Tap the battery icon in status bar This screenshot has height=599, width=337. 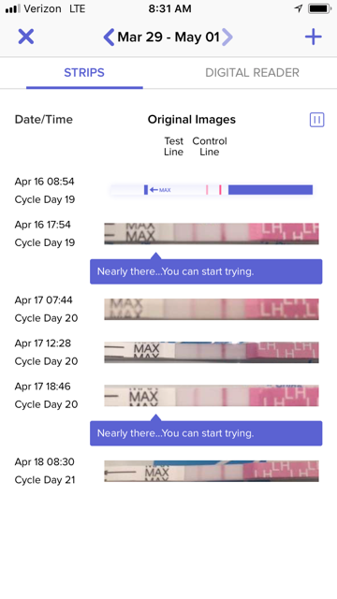[x=319, y=8]
